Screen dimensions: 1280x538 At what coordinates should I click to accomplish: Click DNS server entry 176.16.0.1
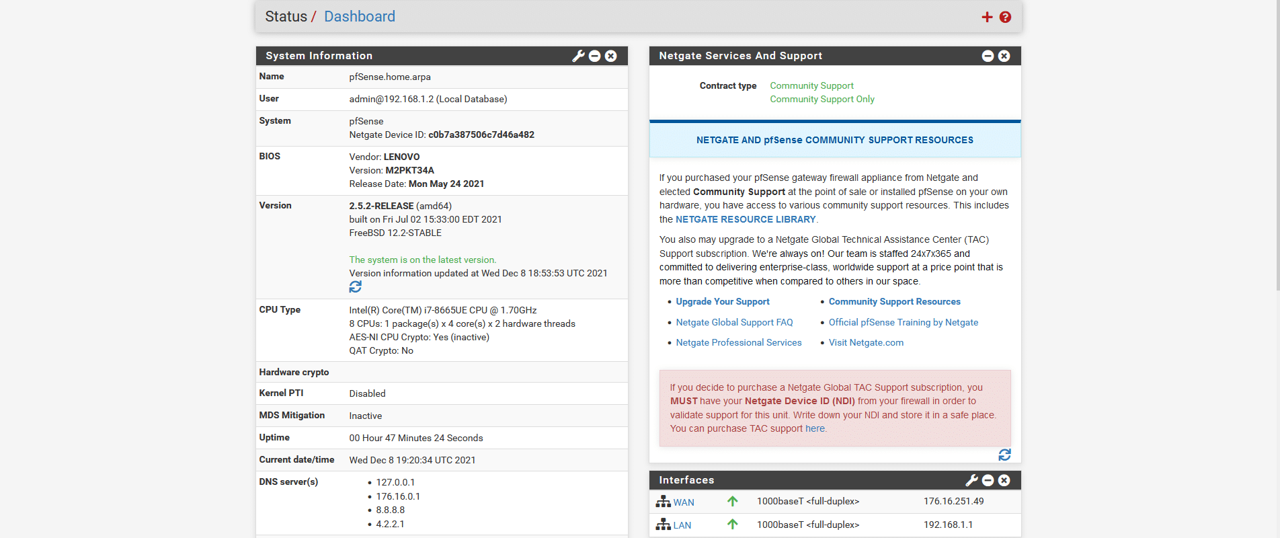tap(398, 496)
